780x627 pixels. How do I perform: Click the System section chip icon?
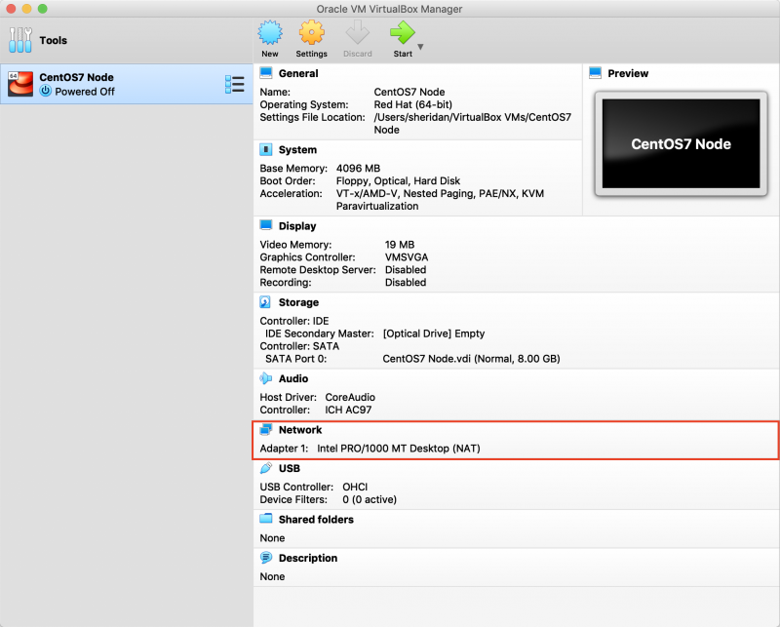[266, 149]
